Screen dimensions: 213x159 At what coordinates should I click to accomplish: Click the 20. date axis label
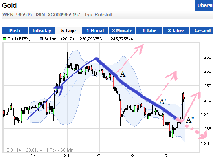67,155
